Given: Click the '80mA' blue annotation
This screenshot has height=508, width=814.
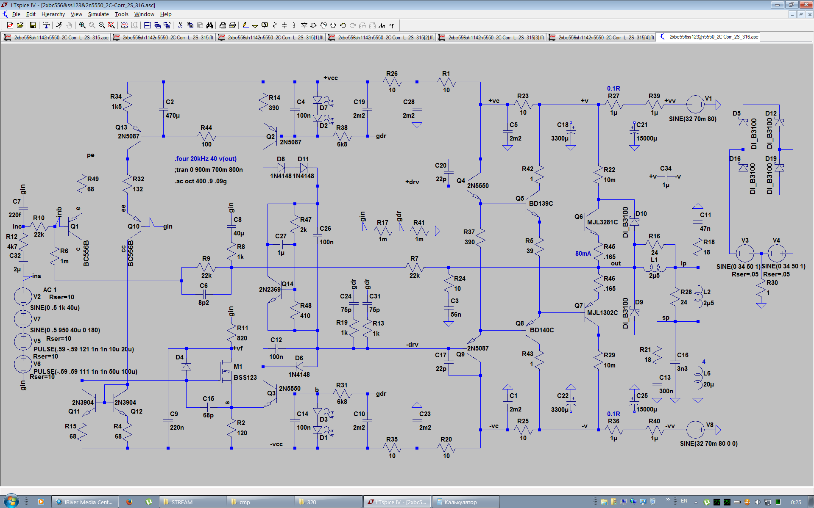Looking at the screenshot, I should (x=583, y=254).
